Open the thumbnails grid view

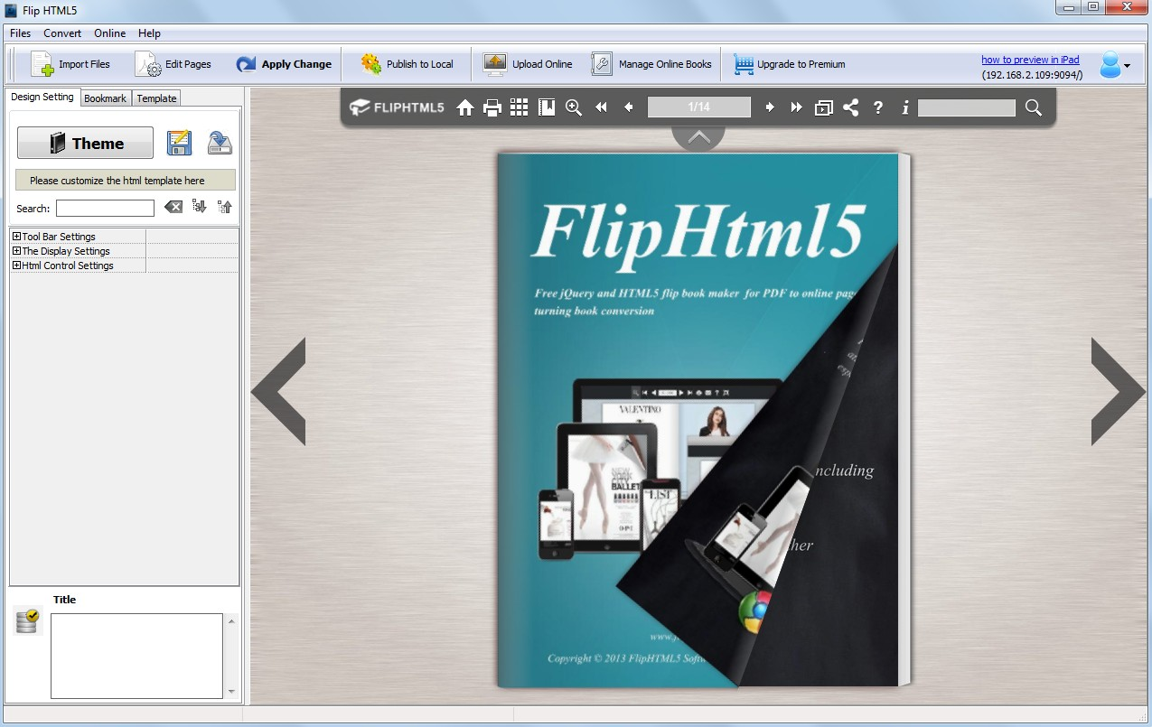pos(519,108)
